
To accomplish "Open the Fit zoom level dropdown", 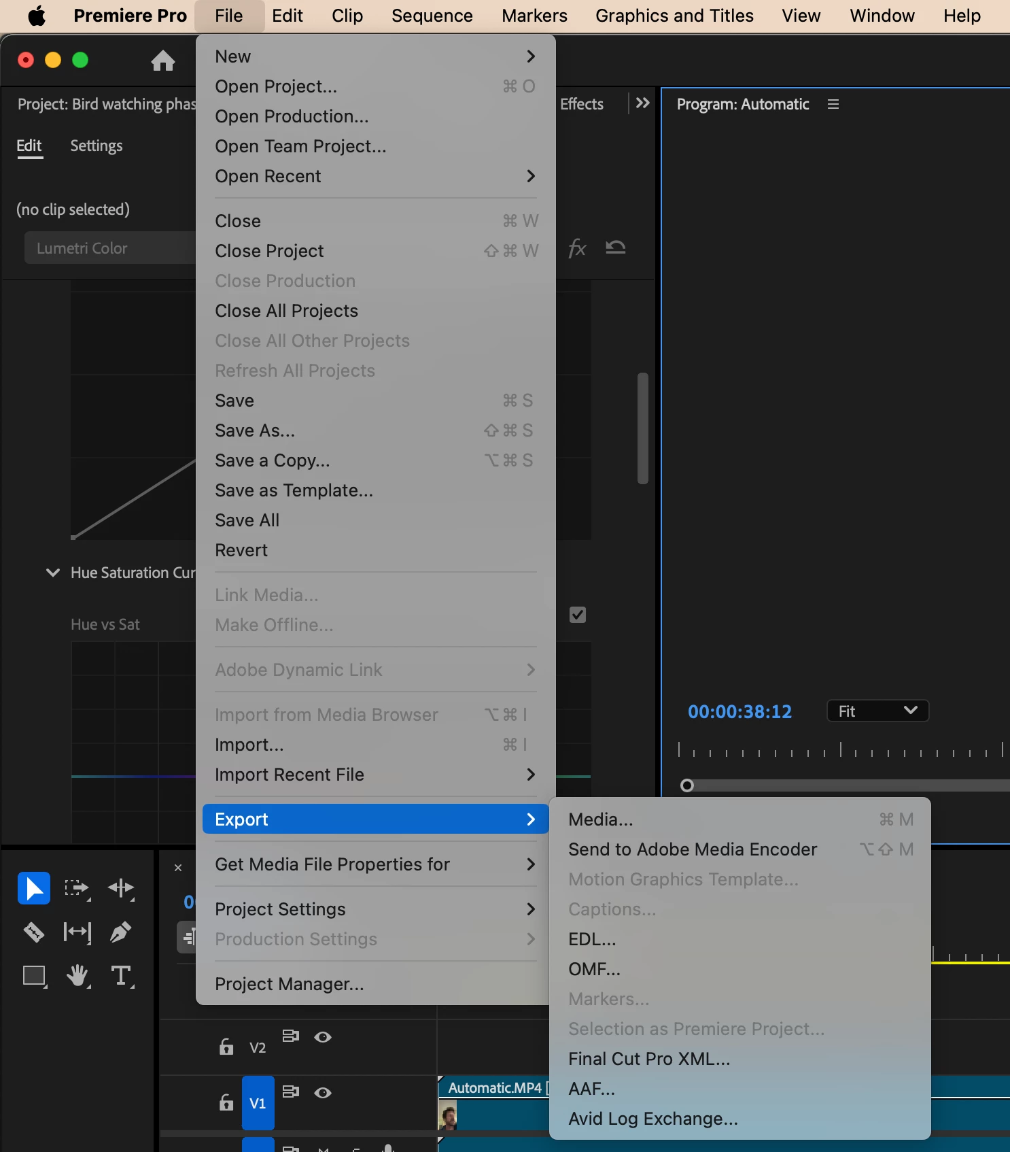I will (877, 711).
